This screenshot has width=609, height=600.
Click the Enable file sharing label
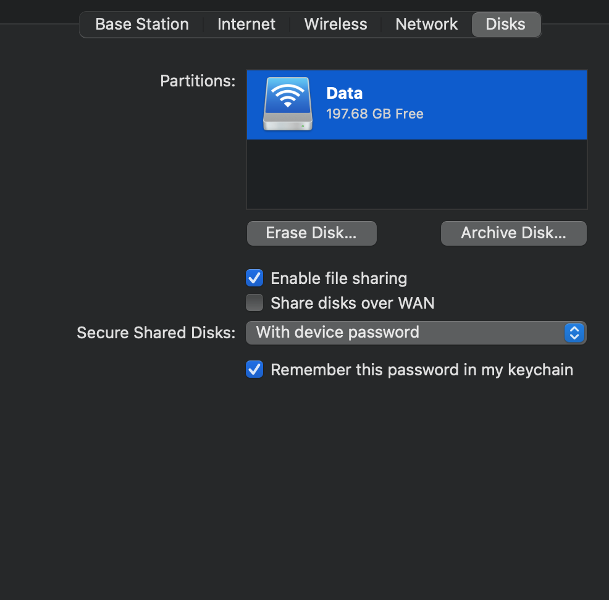pyautogui.click(x=338, y=278)
